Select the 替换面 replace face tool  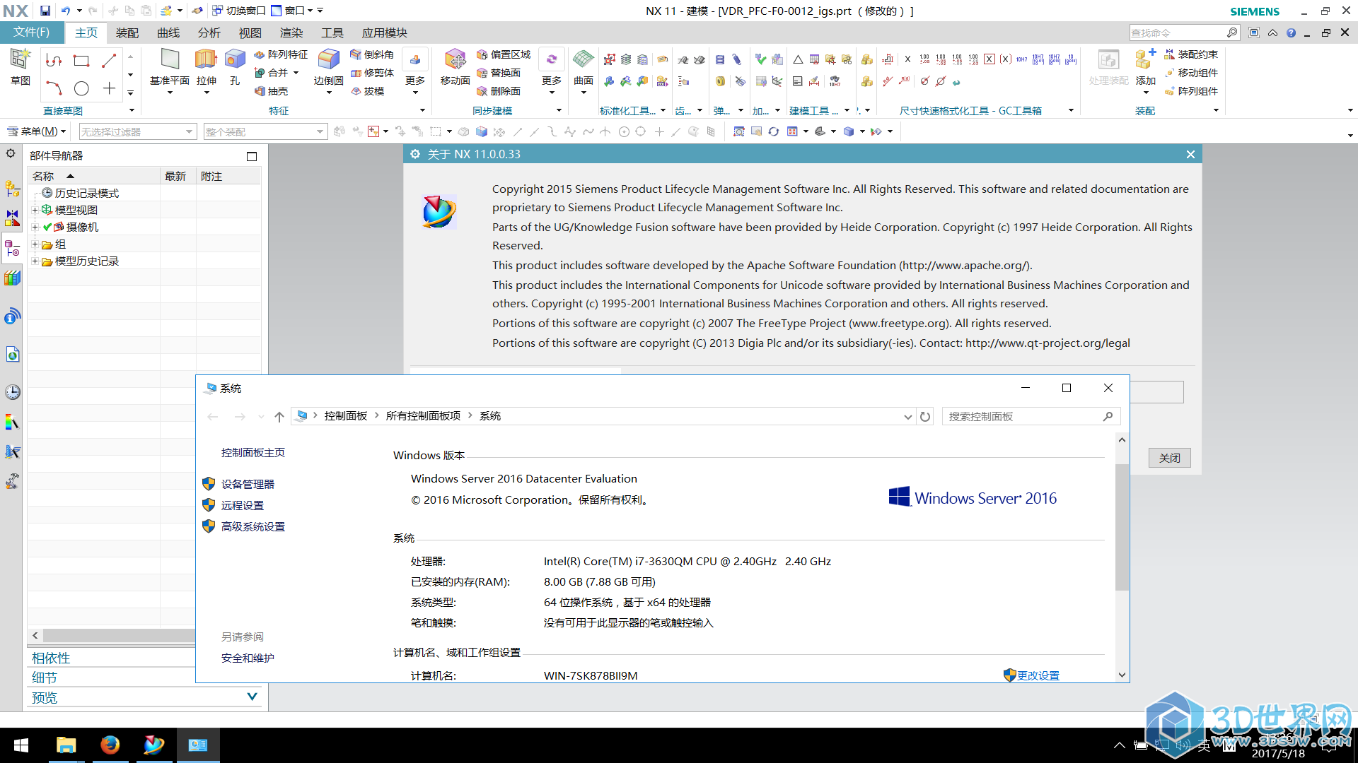(x=498, y=73)
